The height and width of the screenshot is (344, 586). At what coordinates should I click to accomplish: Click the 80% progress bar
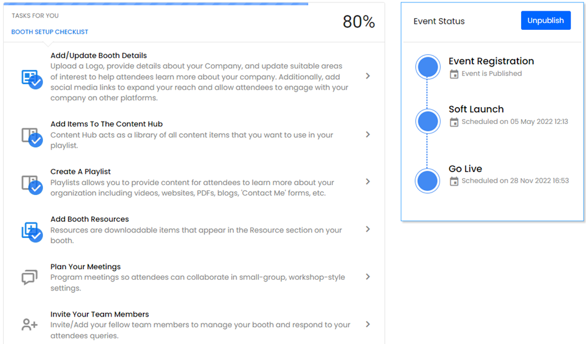(x=156, y=3)
